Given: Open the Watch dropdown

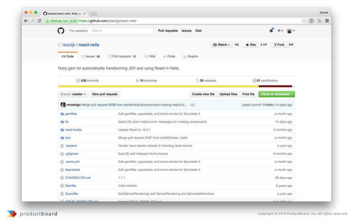Looking at the screenshot, I should coord(221,45).
